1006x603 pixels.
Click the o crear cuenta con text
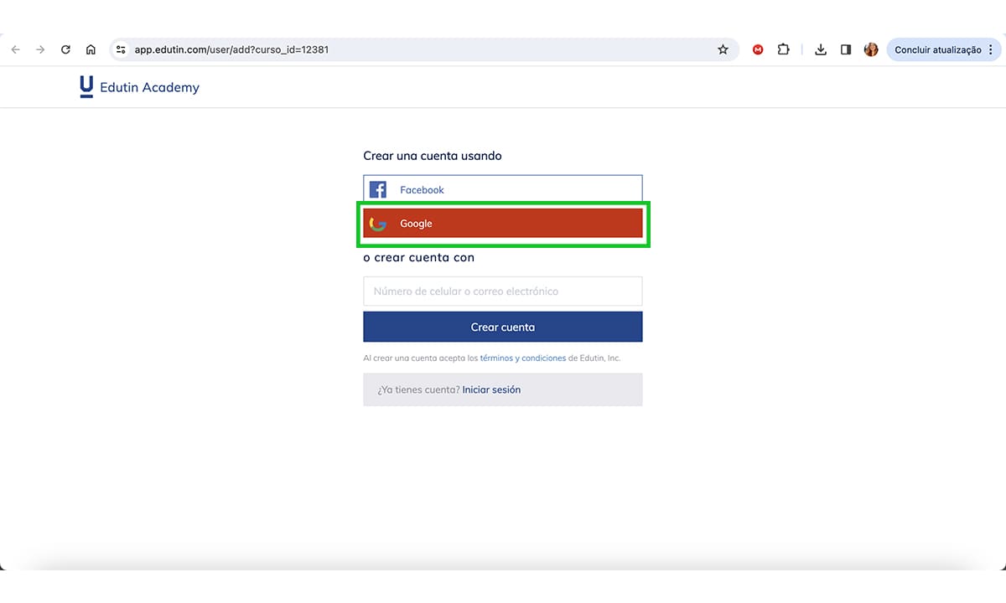[418, 257]
